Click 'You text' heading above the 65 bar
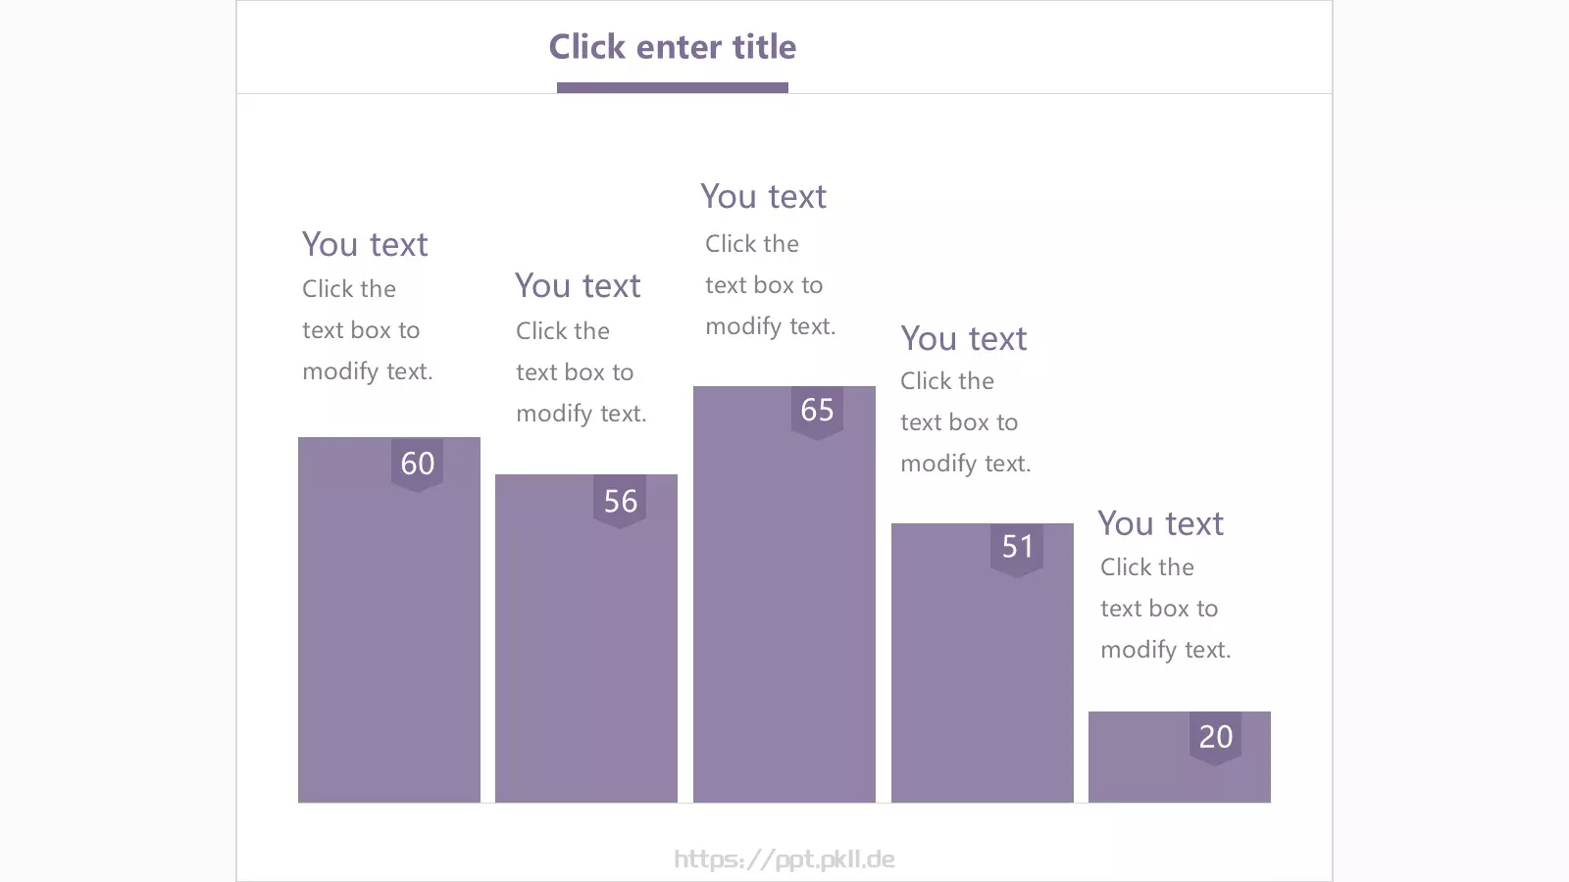This screenshot has width=1569, height=882. [764, 197]
